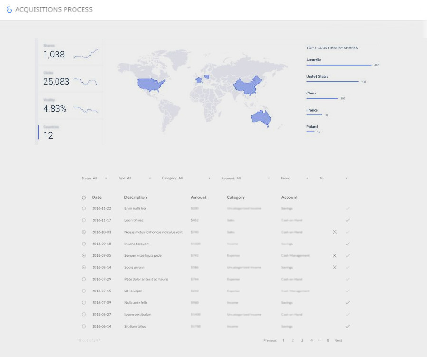Image resolution: width=427 pixels, height=357 pixels.
Task: Click the Australia shares progress bar
Action: click(x=339, y=65)
